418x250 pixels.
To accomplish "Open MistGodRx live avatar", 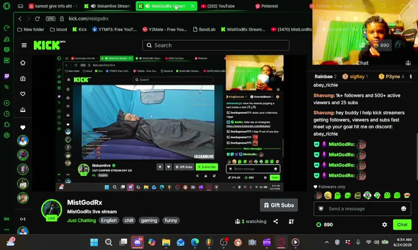I will click(x=51, y=210).
